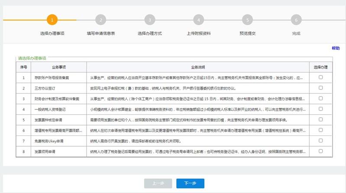The image size is (346, 193).
Task: Click the 上一步 button
Action: (x=158, y=183)
